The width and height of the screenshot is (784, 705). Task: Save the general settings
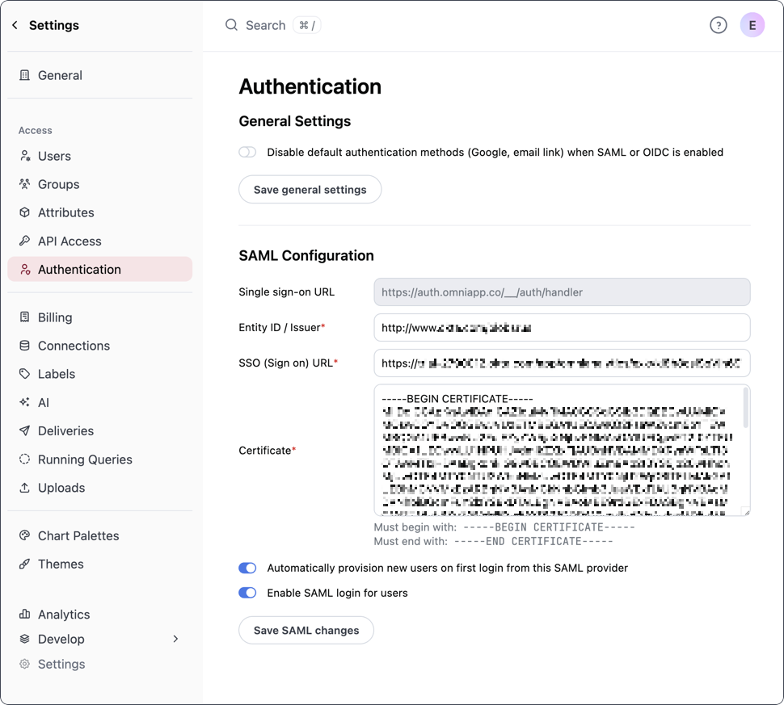click(x=310, y=189)
